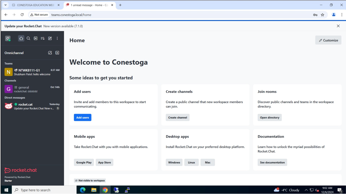
Task: Close the CONESTOGA EDUCATION browser tab
Action: click(59, 5)
